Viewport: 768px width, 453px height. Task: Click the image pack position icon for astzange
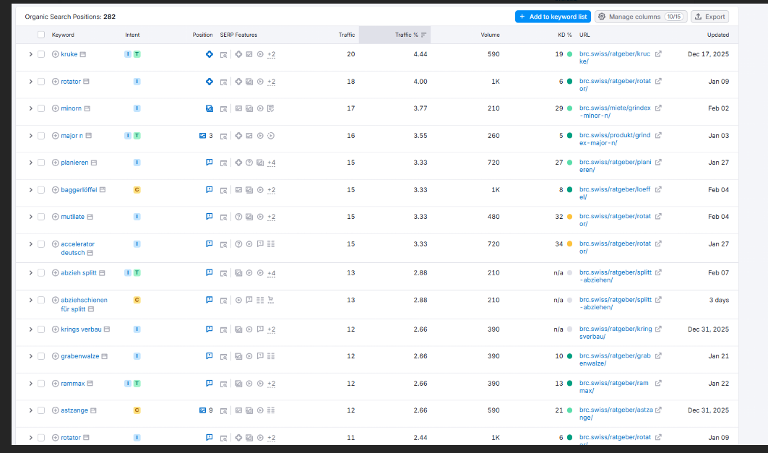203,410
